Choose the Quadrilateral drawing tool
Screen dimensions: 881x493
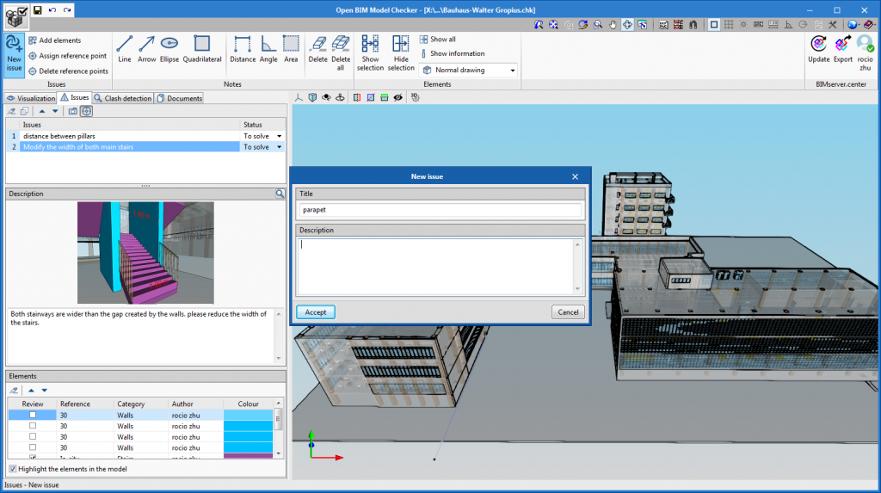[x=202, y=48]
